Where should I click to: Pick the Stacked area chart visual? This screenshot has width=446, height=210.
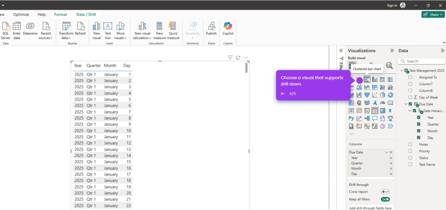pos(367,87)
